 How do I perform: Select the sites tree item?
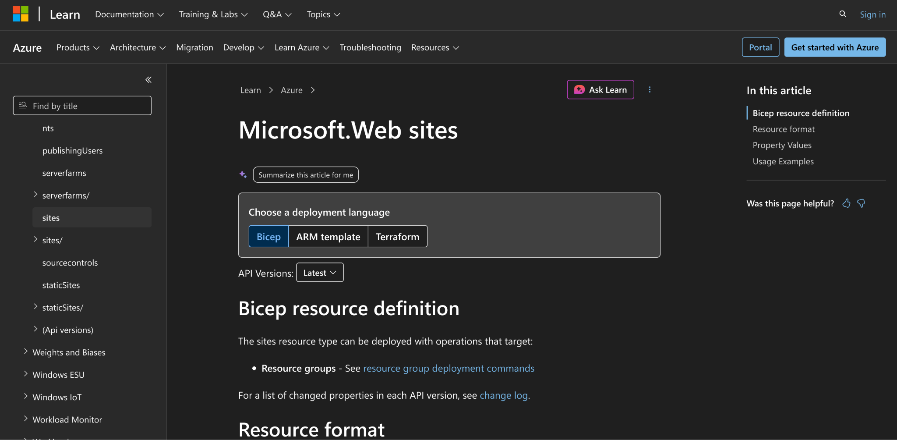pos(92,217)
